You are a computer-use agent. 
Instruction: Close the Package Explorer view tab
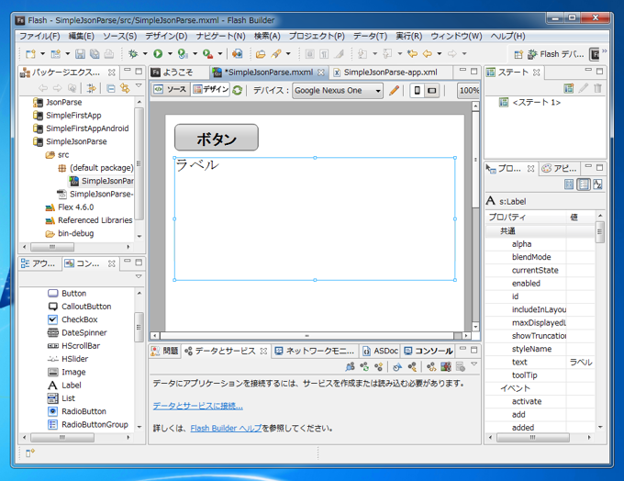tap(112, 73)
